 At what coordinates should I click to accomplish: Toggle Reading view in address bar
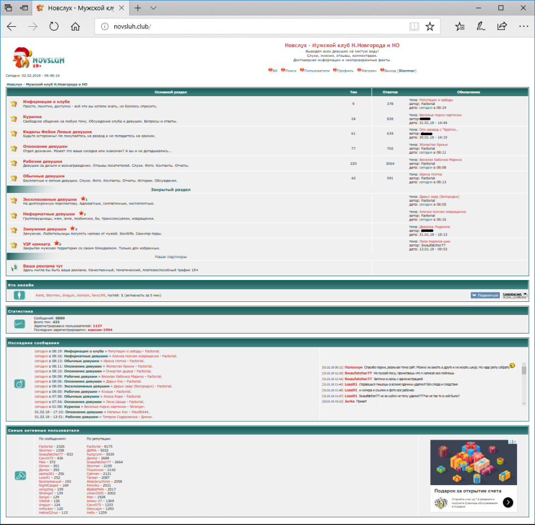(x=414, y=26)
